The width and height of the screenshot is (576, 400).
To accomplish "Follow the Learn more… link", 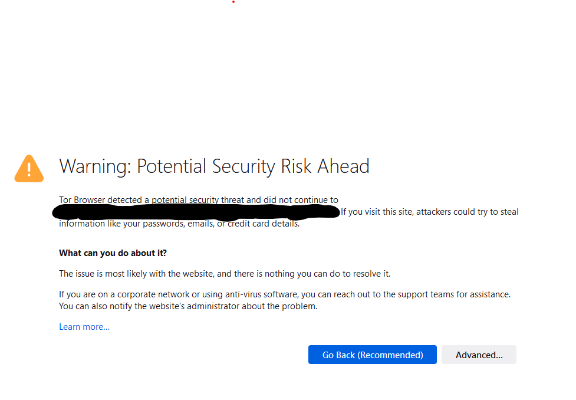I will (x=84, y=326).
